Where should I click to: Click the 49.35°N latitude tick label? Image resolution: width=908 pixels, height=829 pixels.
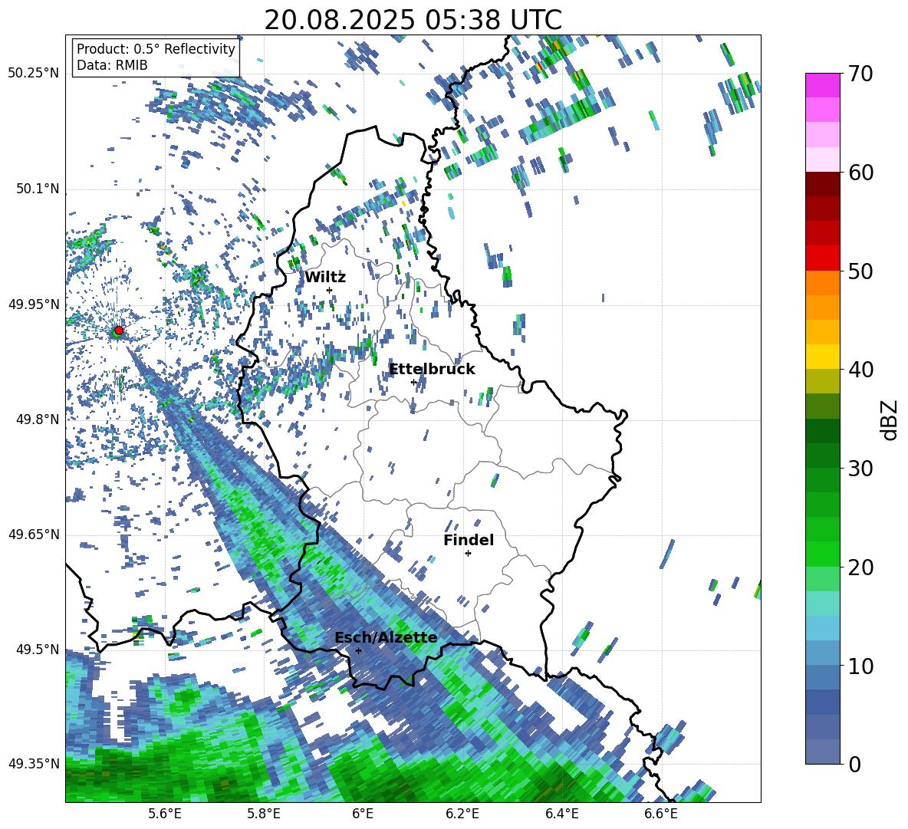click(34, 764)
